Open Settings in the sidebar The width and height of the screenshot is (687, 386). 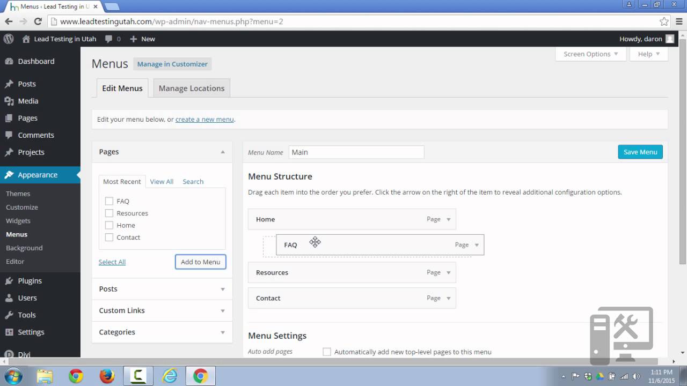click(31, 332)
